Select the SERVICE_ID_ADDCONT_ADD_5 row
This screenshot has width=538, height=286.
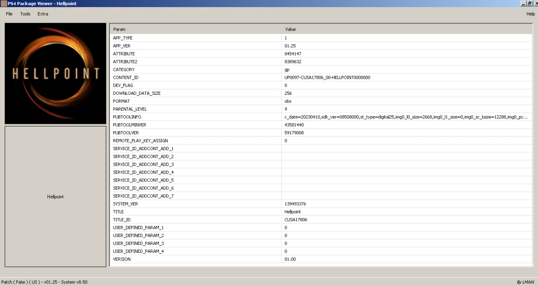coord(321,180)
